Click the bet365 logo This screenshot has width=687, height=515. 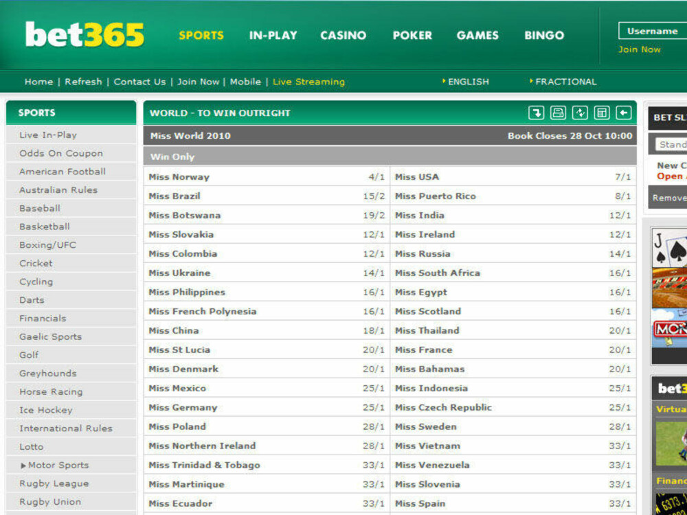click(x=85, y=34)
